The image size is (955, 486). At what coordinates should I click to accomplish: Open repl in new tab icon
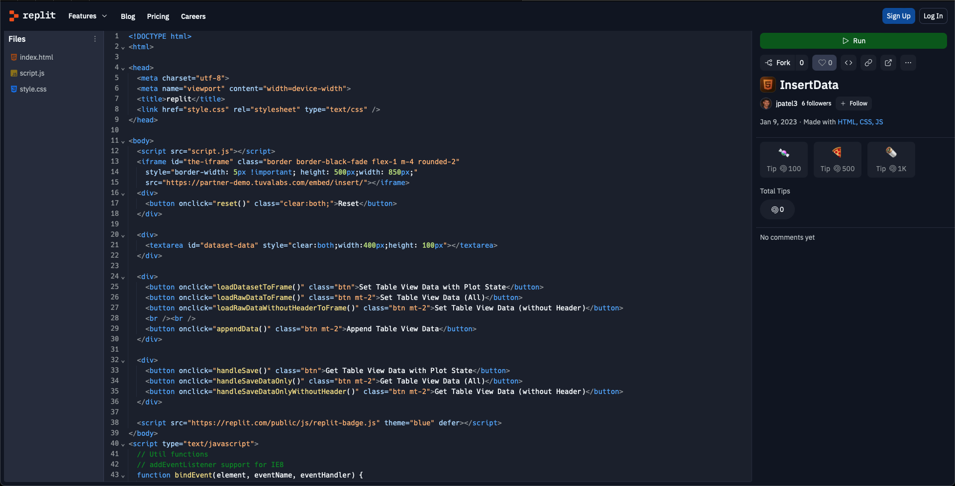pos(888,63)
